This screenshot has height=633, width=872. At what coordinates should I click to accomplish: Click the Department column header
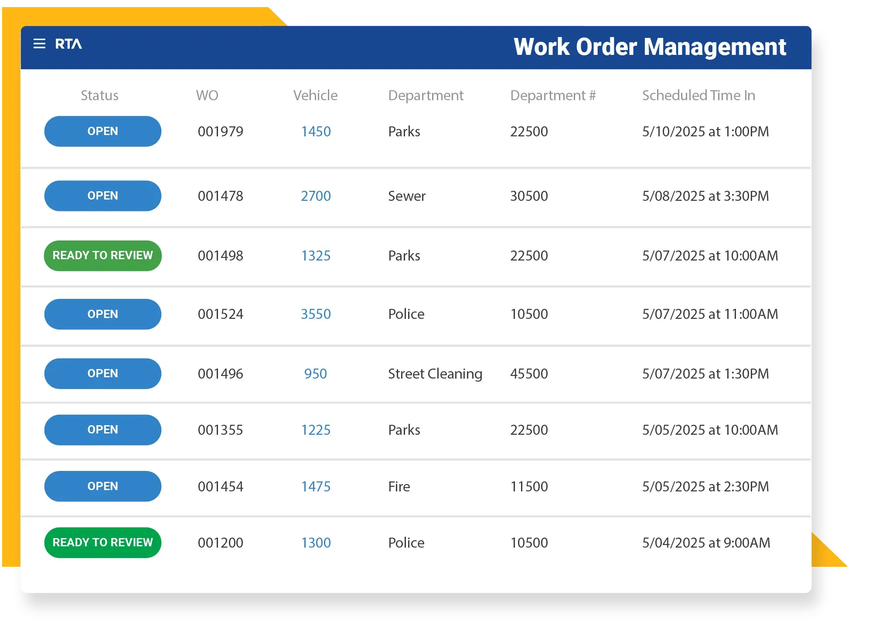(x=426, y=96)
